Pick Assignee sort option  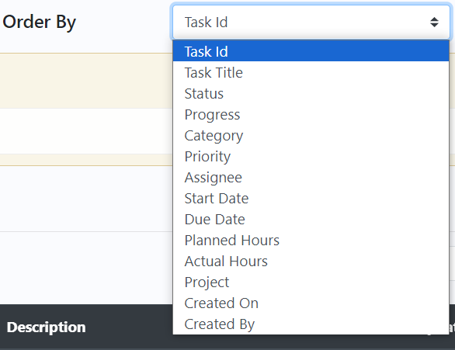(x=311, y=177)
